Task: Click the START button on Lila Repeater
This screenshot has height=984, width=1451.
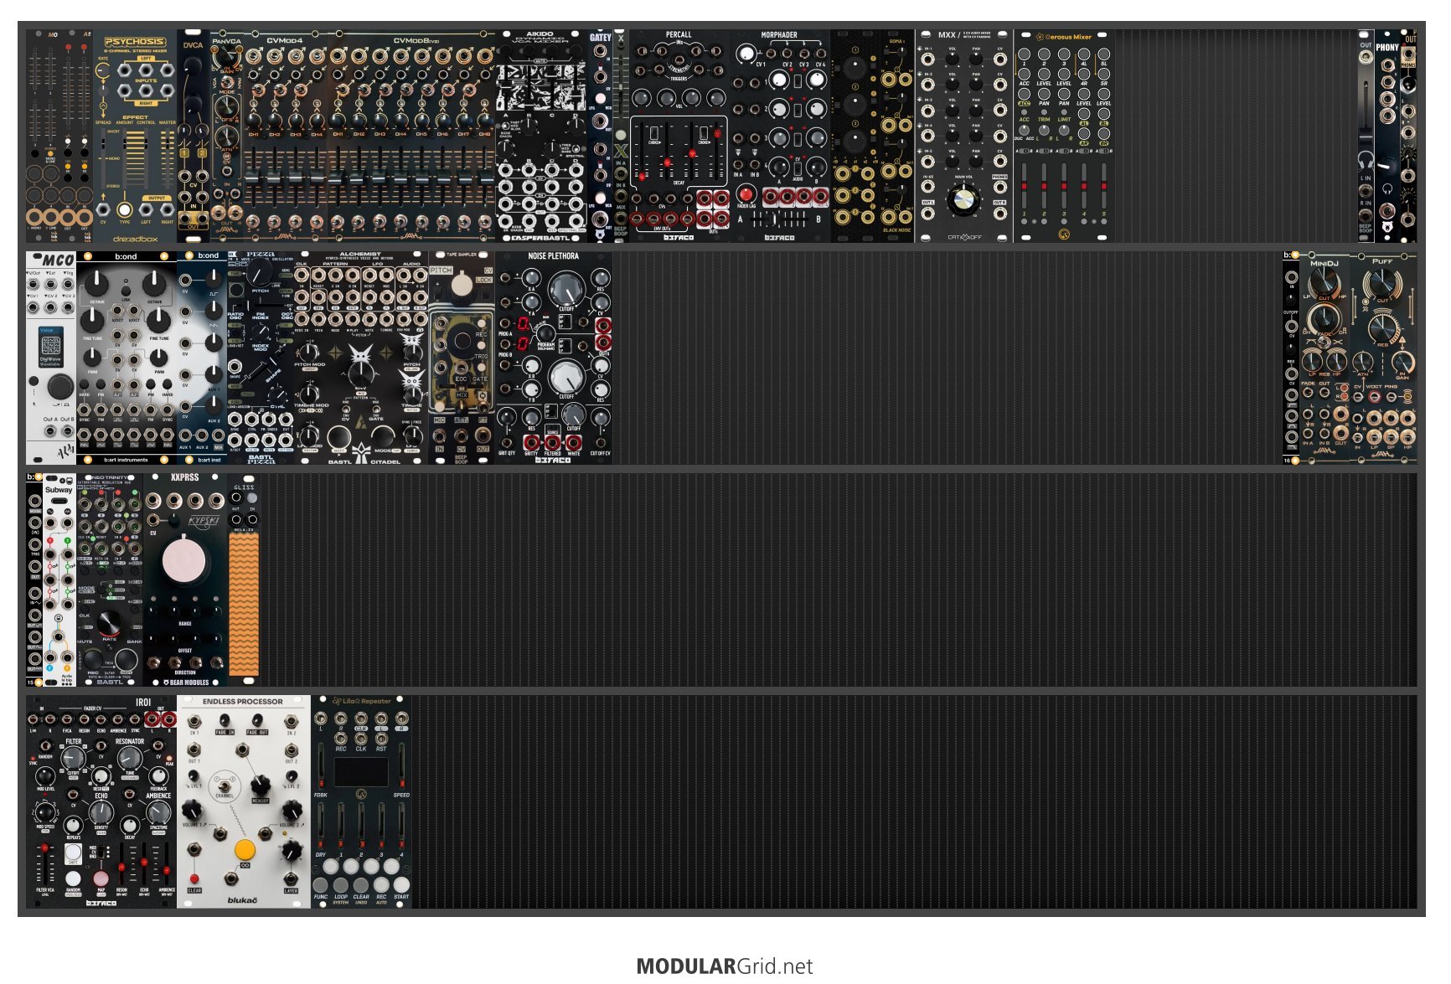Action: point(401,885)
